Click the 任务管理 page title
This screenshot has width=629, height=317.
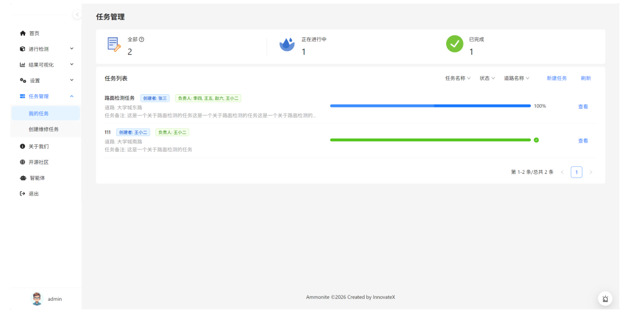(110, 17)
